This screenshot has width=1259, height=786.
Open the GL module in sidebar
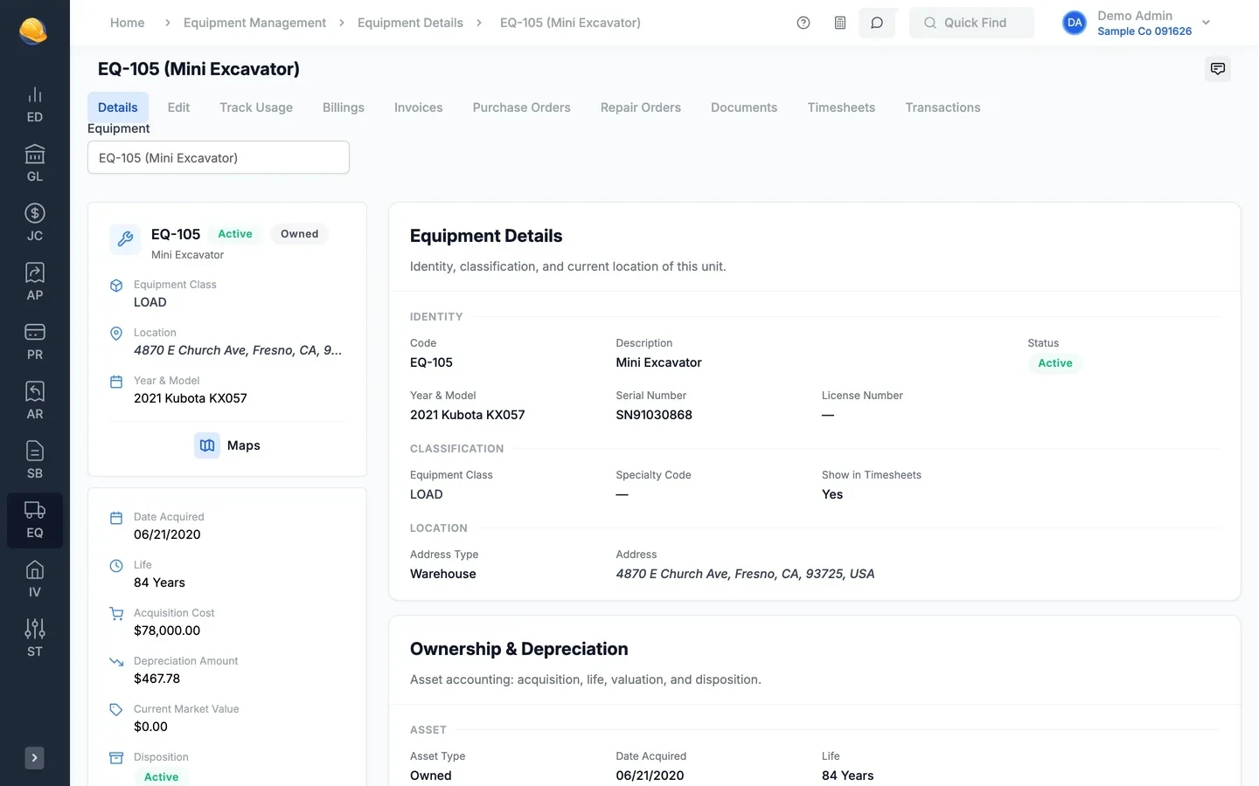[x=35, y=163]
